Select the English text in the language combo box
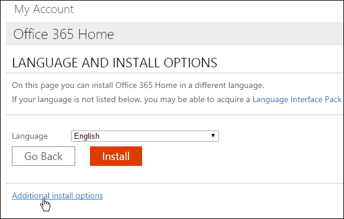The width and height of the screenshot is (344, 219). tap(86, 136)
